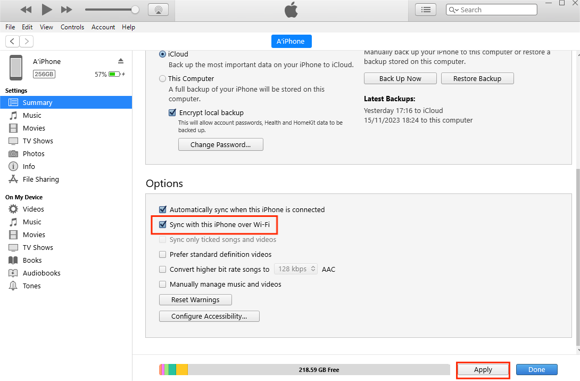Click Restore Backup button
Viewport: 580px width, 381px height.
click(x=477, y=78)
